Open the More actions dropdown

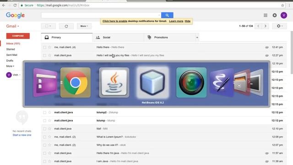click(84, 26)
